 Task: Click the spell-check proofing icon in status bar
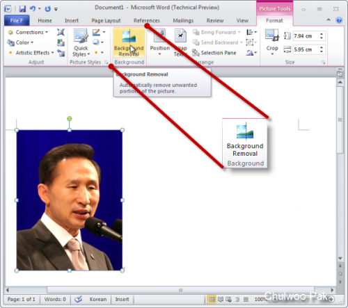pyautogui.click(x=79, y=299)
